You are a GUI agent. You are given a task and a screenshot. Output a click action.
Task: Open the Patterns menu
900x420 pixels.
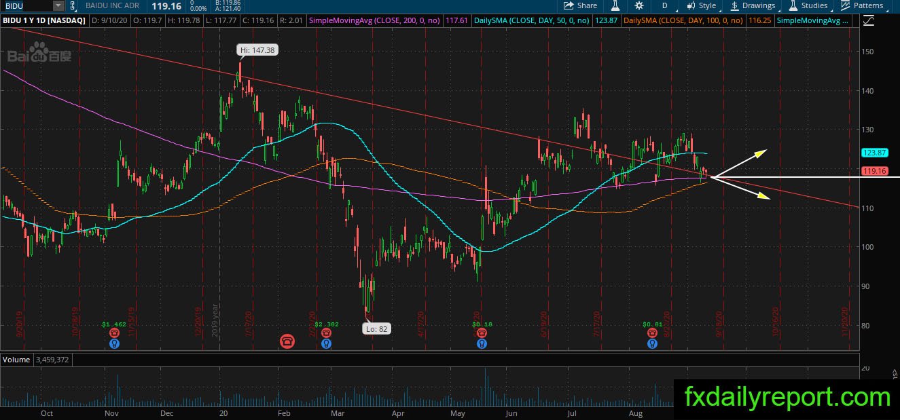pos(862,5)
